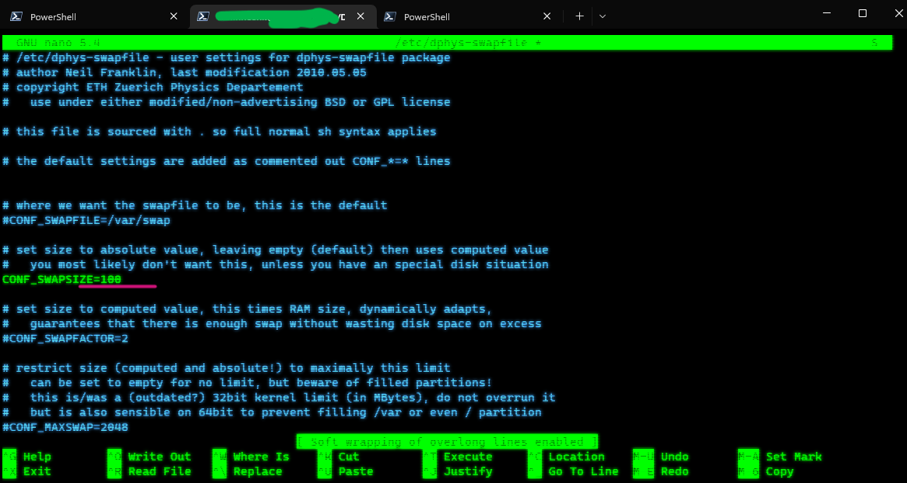Click the 'the default settings are added' comment line

click(x=227, y=161)
